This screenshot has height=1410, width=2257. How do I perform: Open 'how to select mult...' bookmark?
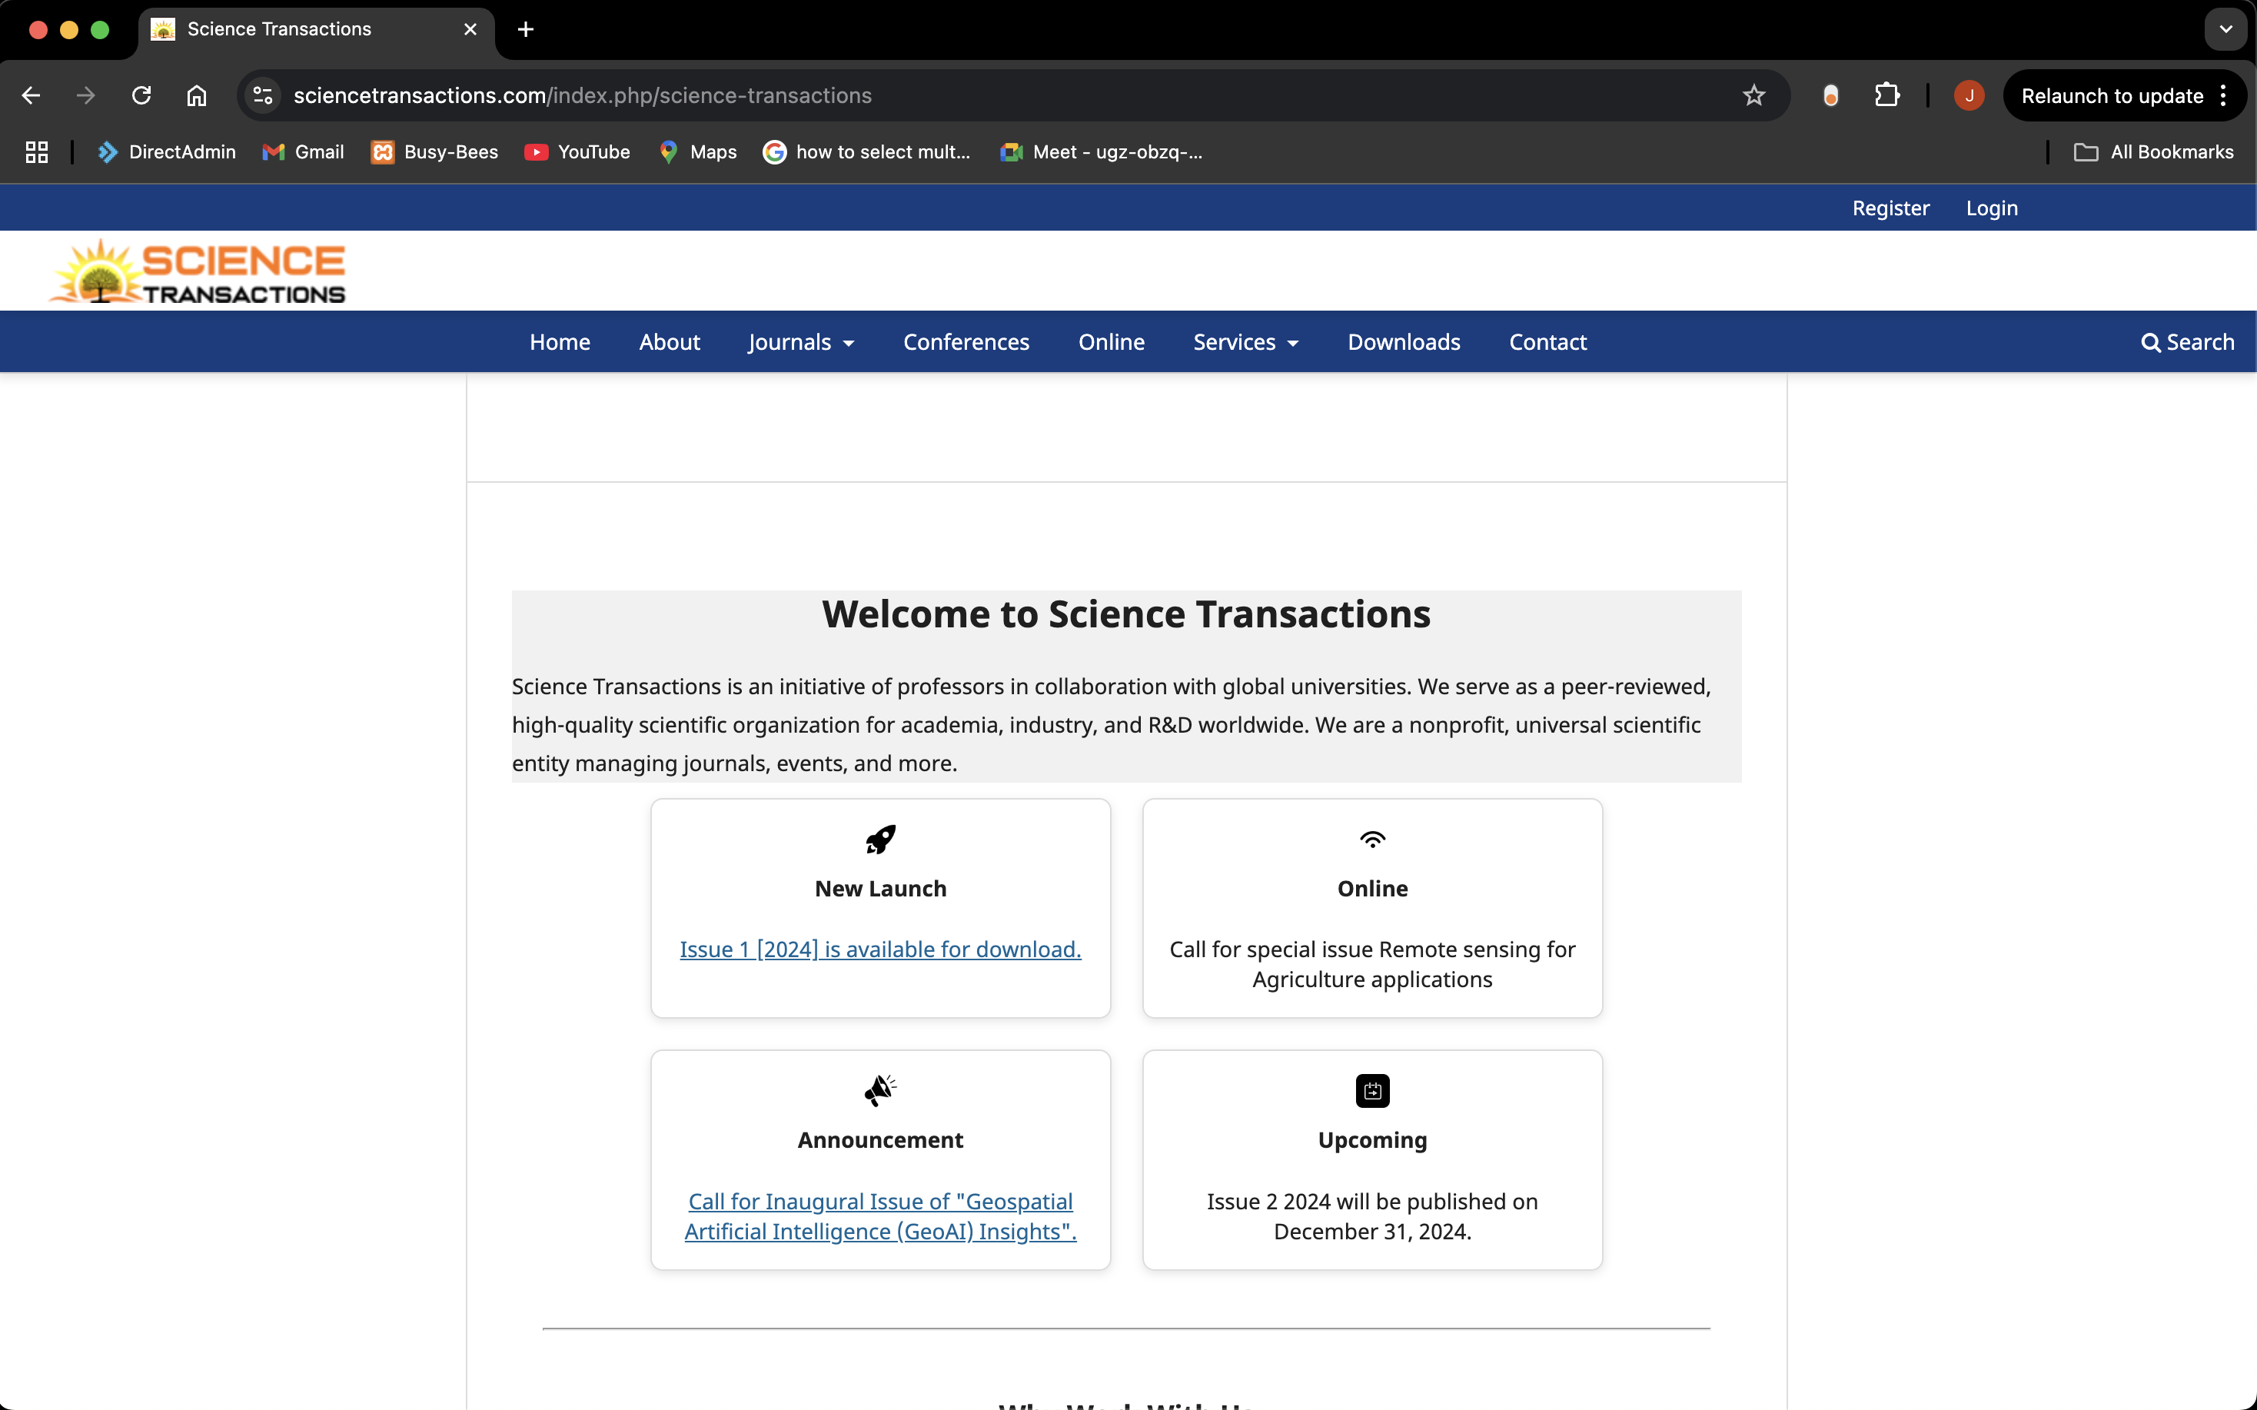[867, 152]
